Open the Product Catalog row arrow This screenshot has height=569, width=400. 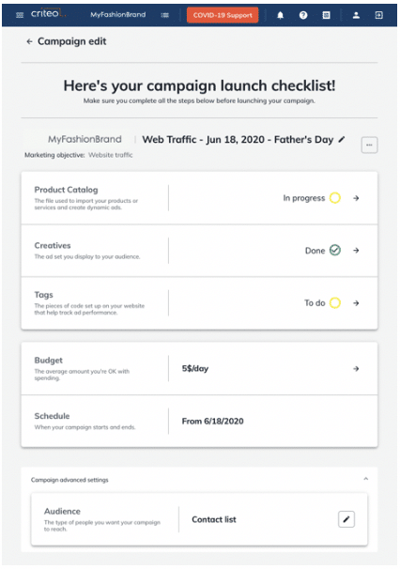[356, 198]
